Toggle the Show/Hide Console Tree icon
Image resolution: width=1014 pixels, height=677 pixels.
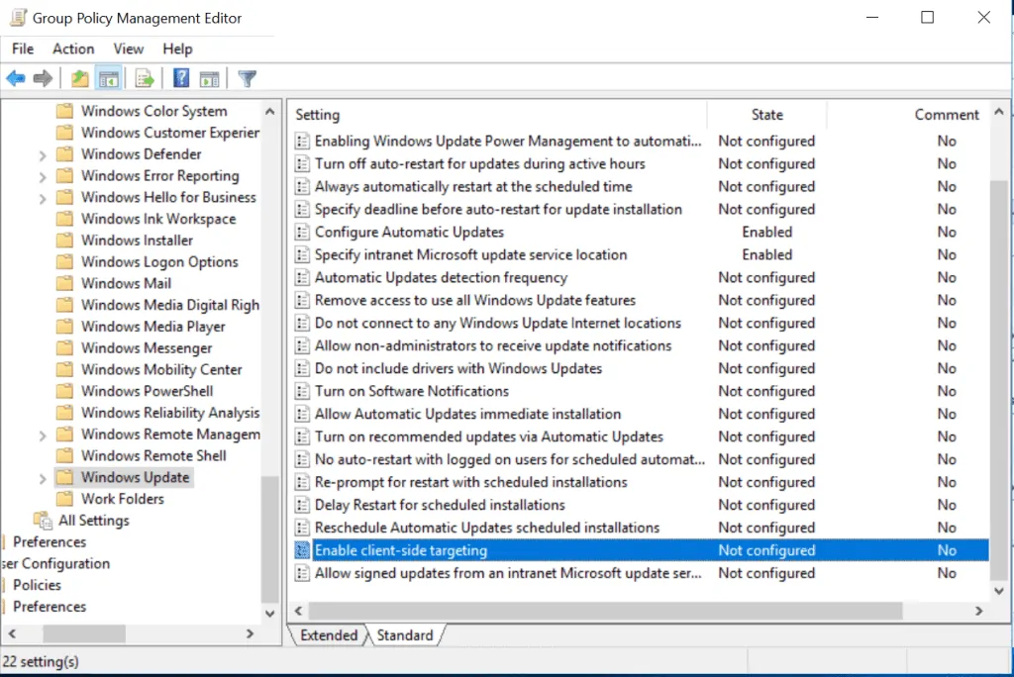[x=109, y=78]
